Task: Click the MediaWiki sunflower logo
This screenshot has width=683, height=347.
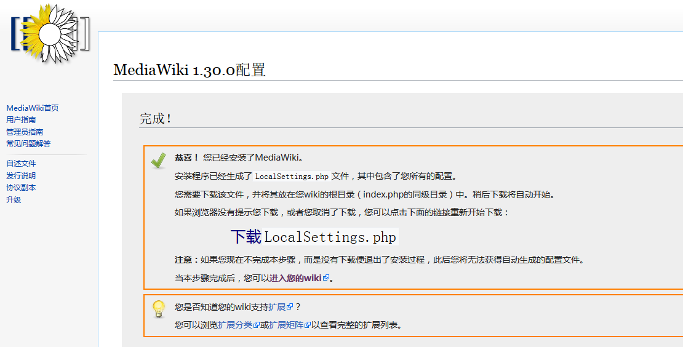Action: coord(50,33)
